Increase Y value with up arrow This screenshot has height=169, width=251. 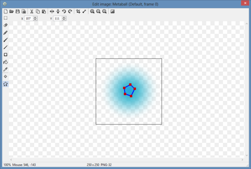(64, 17)
